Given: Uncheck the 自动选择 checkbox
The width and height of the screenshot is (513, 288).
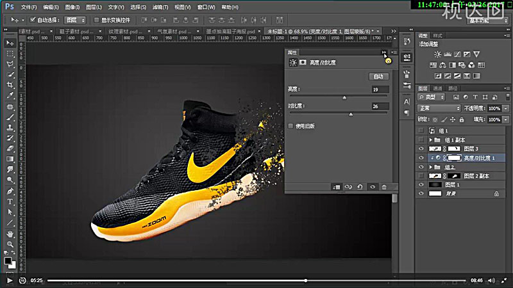Looking at the screenshot, I should (x=33, y=20).
